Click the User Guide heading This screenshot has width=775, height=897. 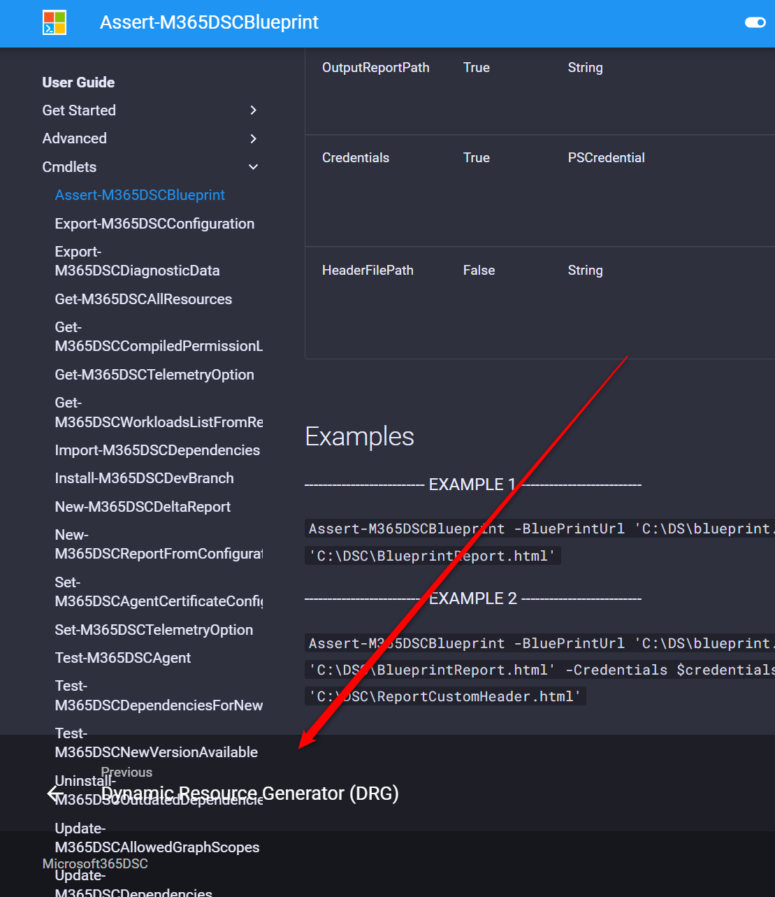[78, 82]
